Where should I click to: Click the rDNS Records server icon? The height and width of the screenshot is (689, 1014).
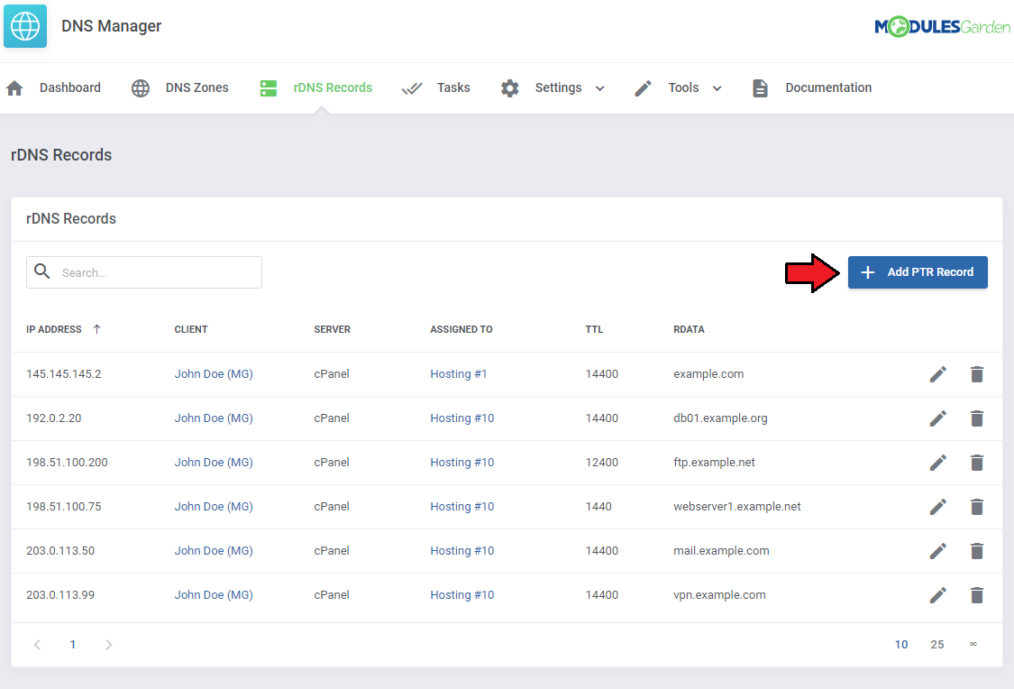(x=269, y=88)
